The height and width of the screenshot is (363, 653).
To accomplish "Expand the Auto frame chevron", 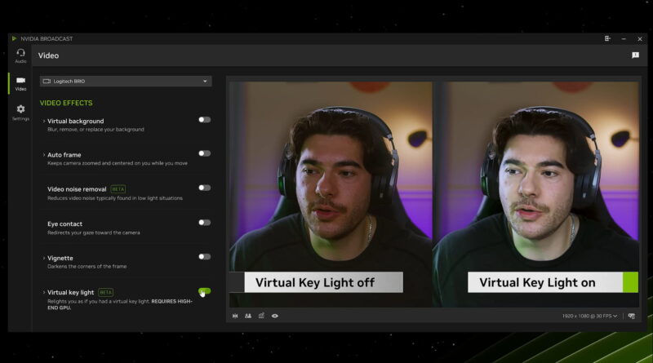I will pyautogui.click(x=44, y=155).
